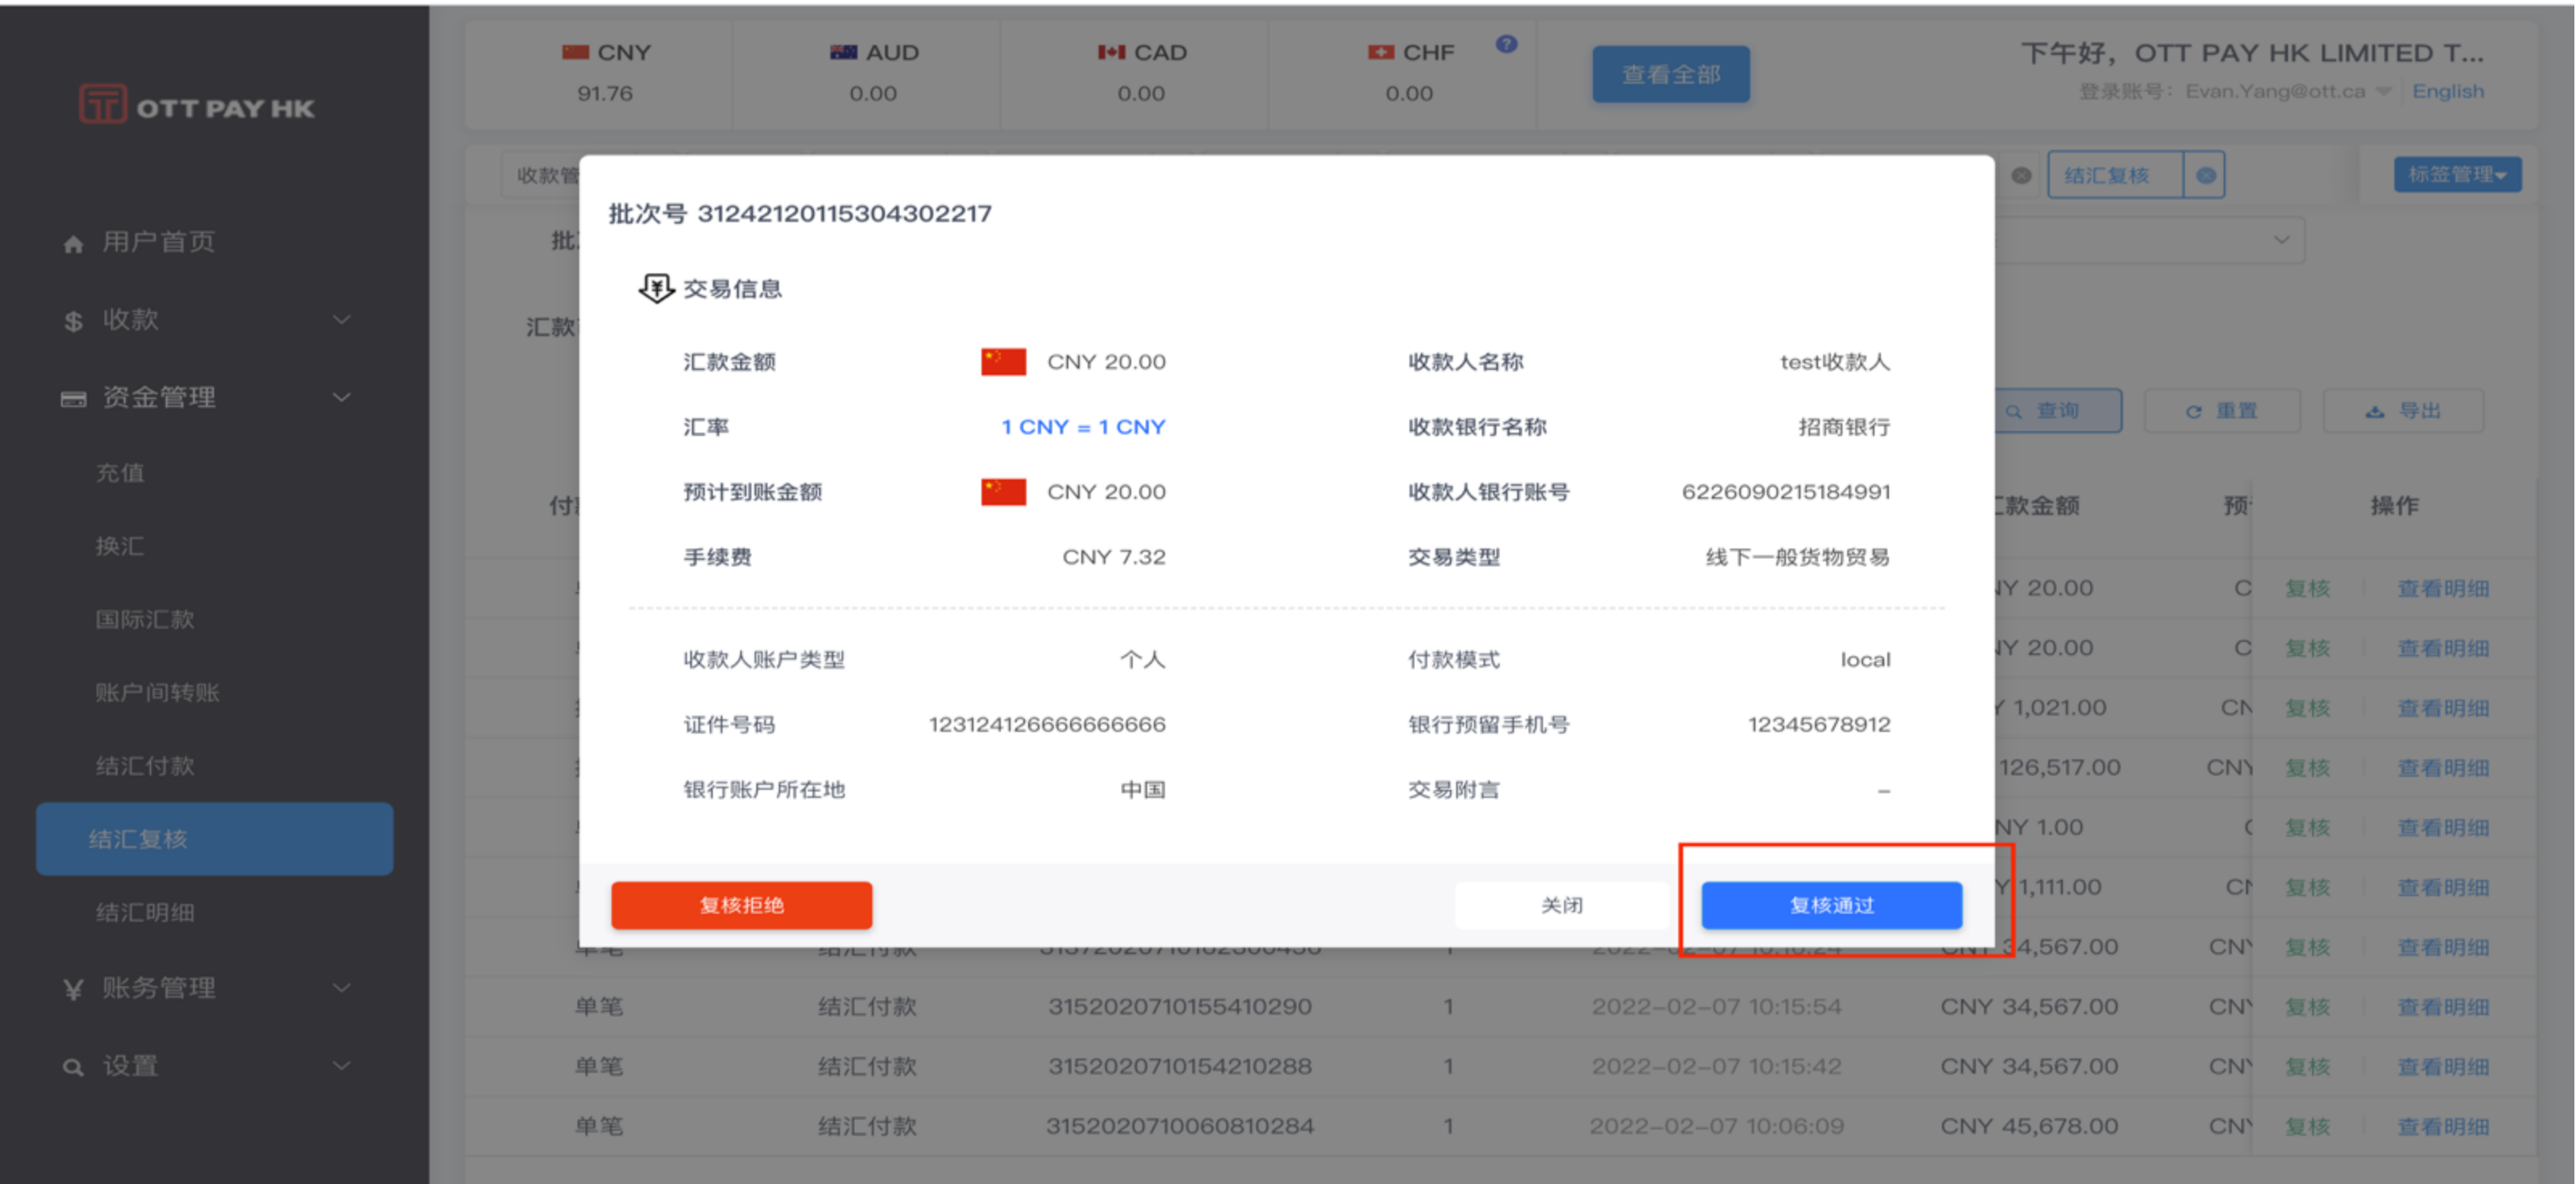Click the CNY flag icon in balance bar

point(575,52)
